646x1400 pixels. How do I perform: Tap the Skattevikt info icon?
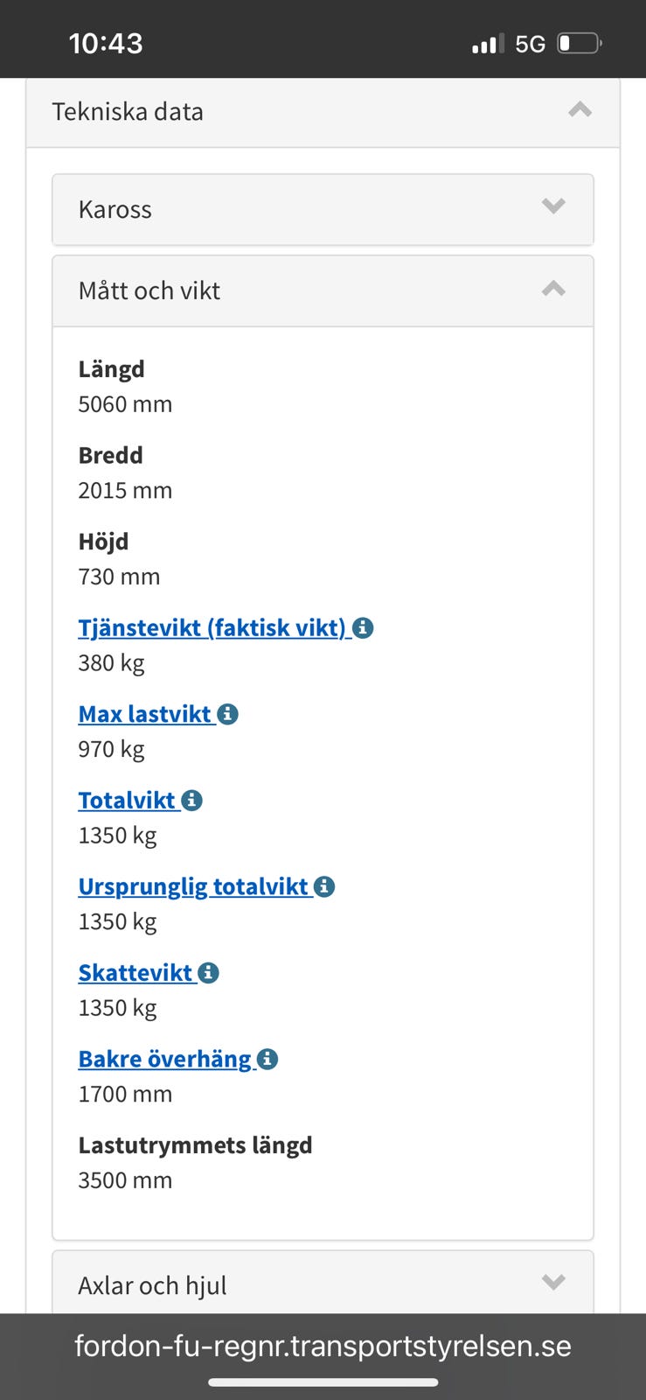pos(208,973)
